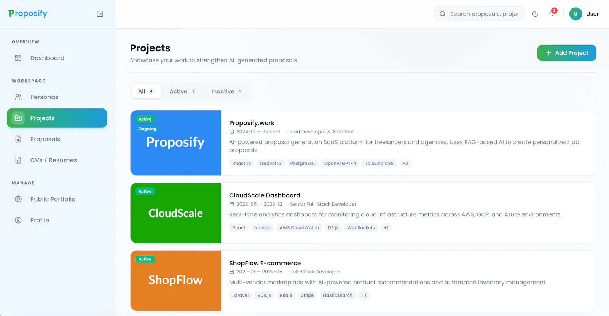This screenshot has height=316, width=609.
Task: Switch to the All tab
Action: click(x=147, y=91)
